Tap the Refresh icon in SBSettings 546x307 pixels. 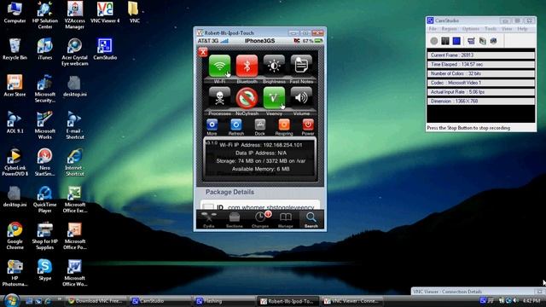[x=235, y=125]
